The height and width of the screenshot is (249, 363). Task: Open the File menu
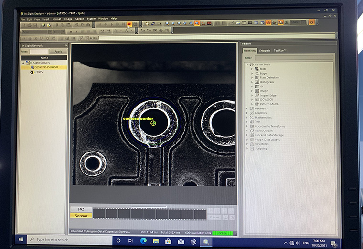coord(23,20)
